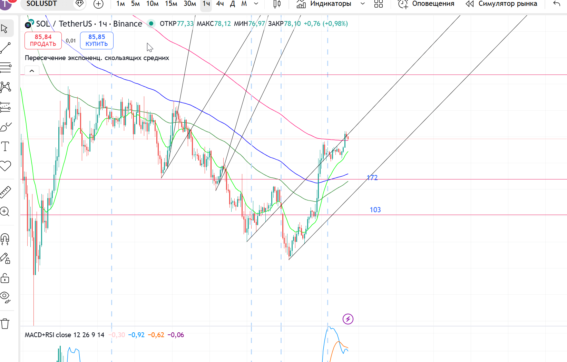Screen dimensions: 567x362
Task: Click the МАКС78,12 high price value
Action: point(214,23)
